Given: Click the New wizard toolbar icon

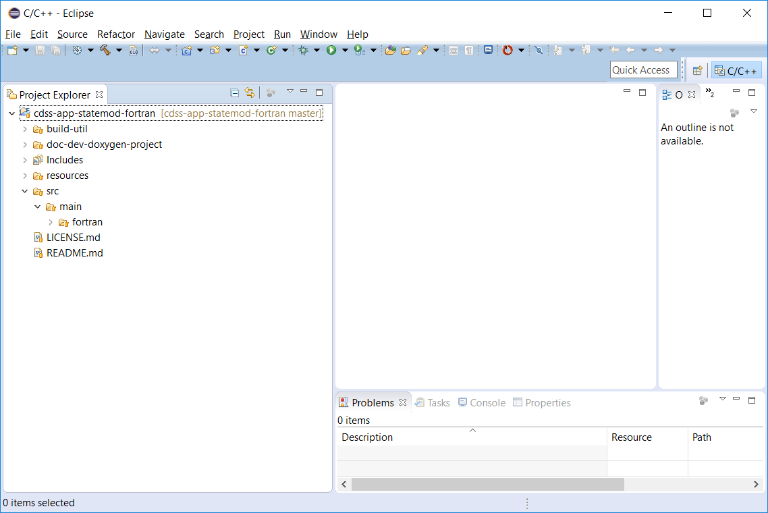Looking at the screenshot, I should pyautogui.click(x=12, y=50).
